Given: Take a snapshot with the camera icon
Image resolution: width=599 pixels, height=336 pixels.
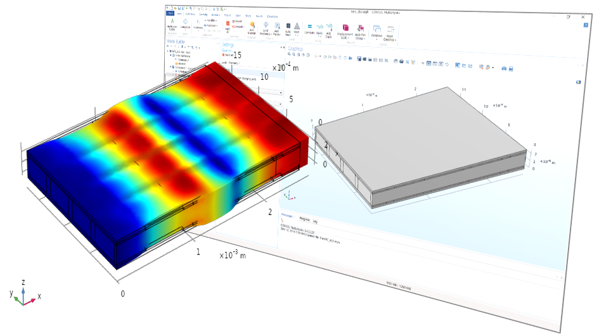Looking at the screenshot, I should coord(504,67).
